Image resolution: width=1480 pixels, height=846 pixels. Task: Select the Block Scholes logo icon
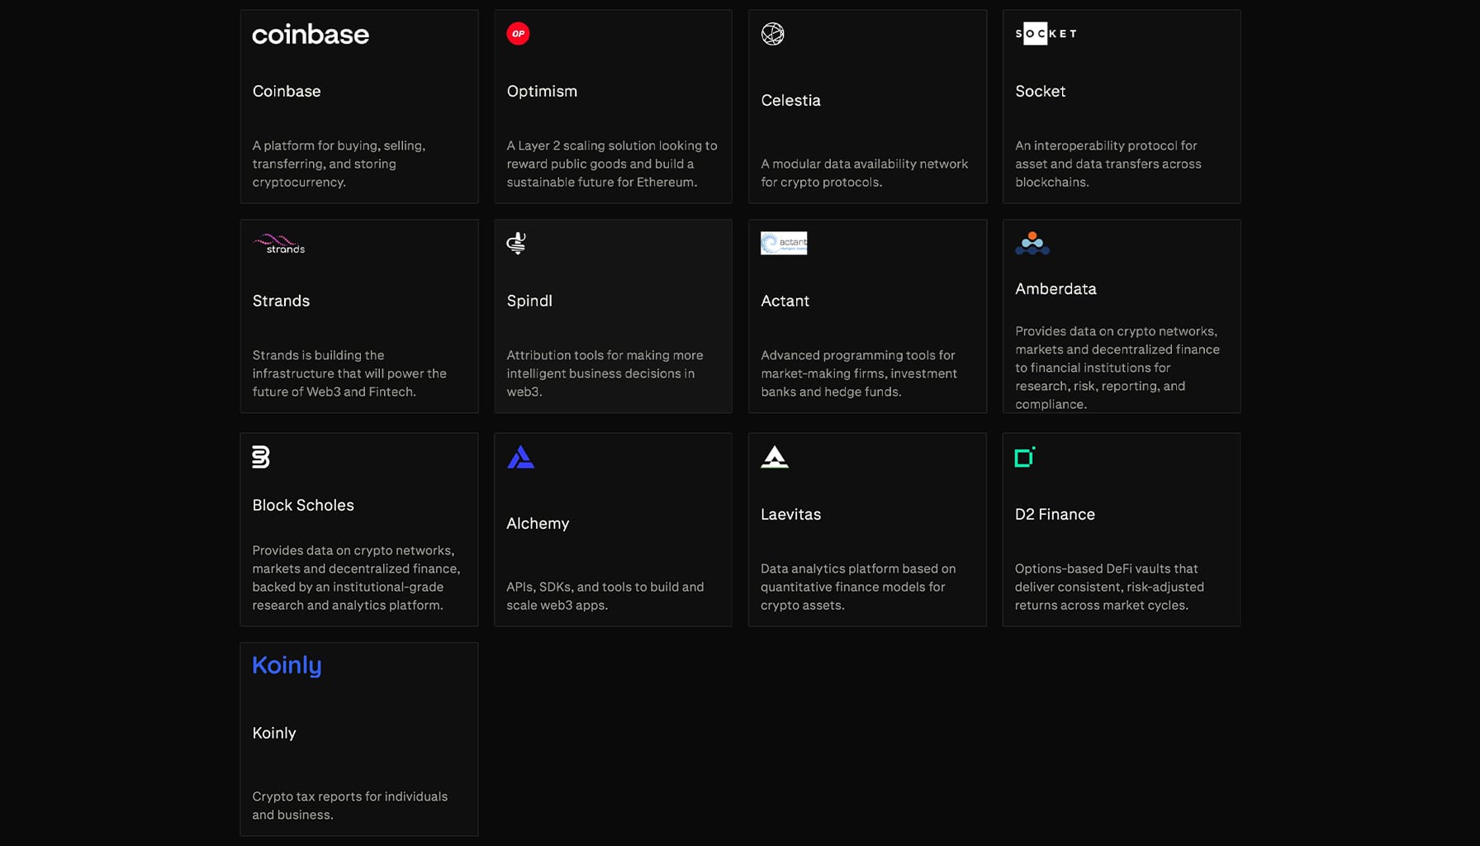point(261,457)
